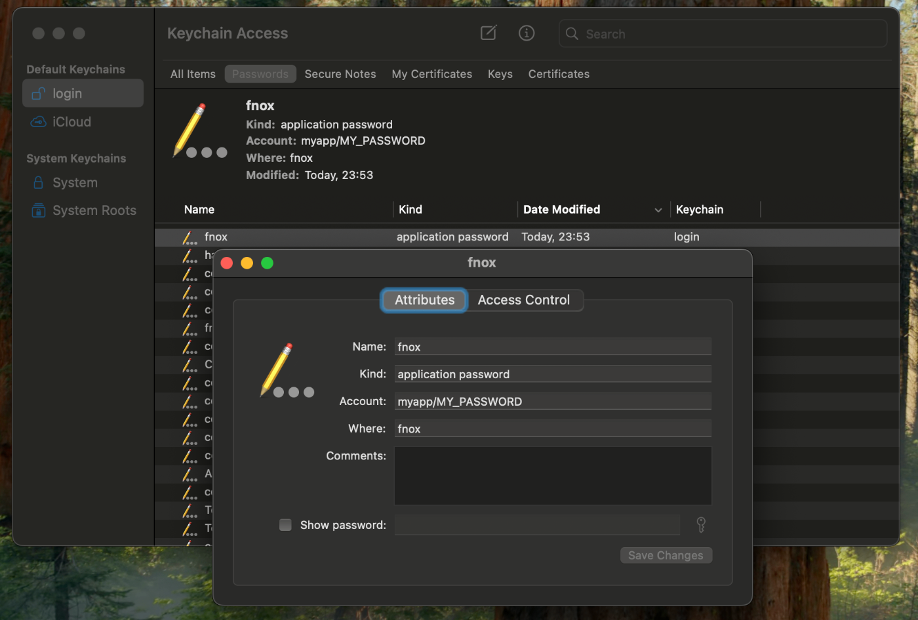Switch to the Certificates category
The image size is (918, 620).
point(559,74)
